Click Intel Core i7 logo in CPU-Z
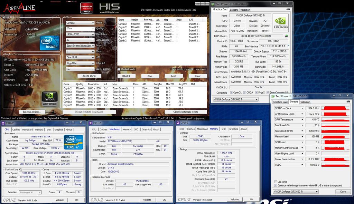Image resolution: width=354 pixels, height=204 pixels. point(73,142)
